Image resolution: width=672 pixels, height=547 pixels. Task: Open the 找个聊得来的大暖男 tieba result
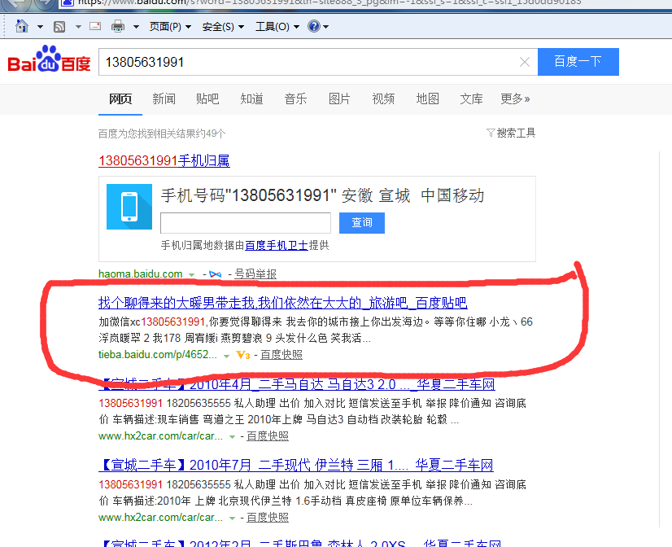pos(283,303)
